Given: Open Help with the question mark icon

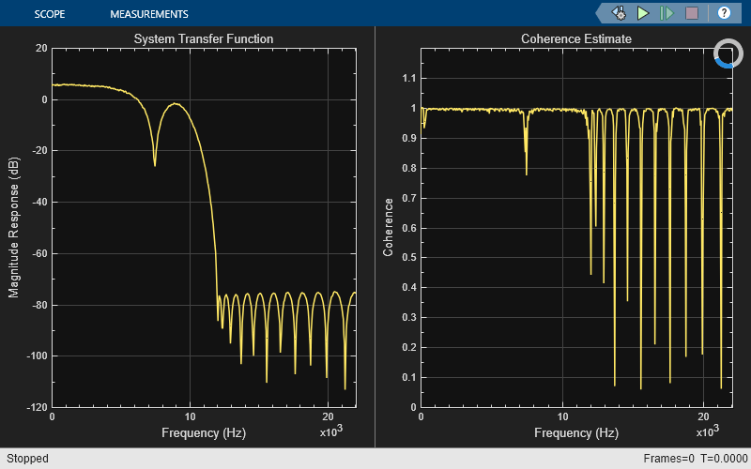Looking at the screenshot, I should click(724, 13).
